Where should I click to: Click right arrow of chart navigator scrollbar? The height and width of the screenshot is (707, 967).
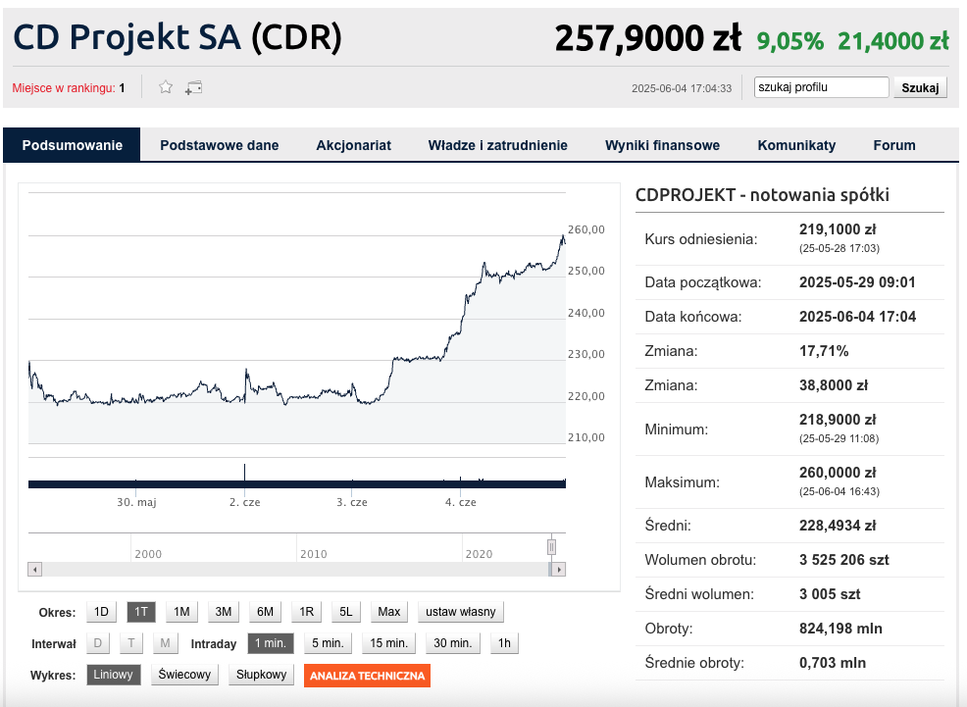[559, 570]
